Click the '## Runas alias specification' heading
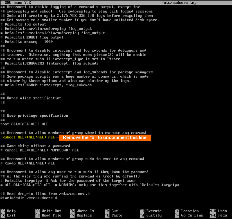This screenshot has height=219, width=232. [x=31, y=98]
